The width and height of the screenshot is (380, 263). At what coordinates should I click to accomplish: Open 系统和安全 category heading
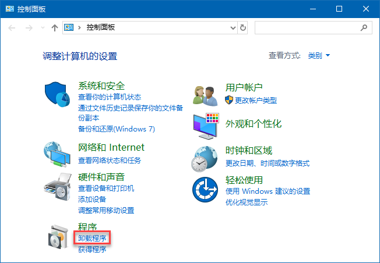[101, 86]
